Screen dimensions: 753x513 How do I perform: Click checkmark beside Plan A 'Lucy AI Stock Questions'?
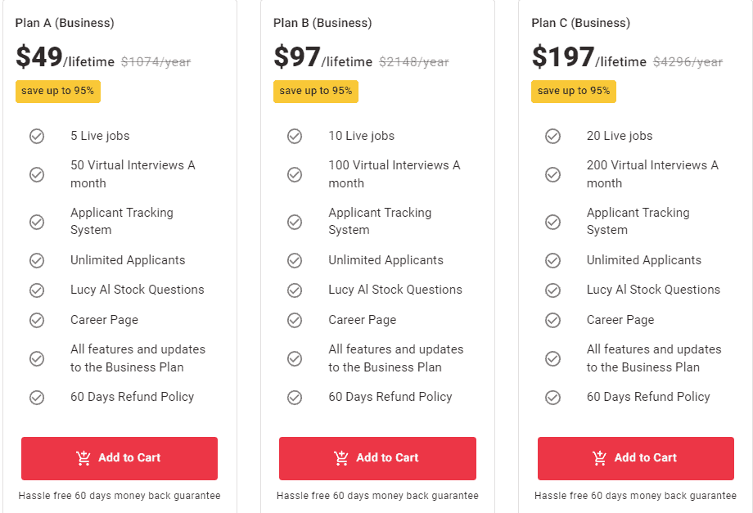pyautogui.click(x=37, y=290)
